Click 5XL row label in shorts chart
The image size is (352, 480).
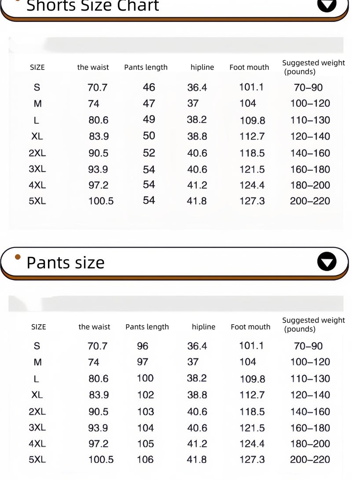point(37,201)
